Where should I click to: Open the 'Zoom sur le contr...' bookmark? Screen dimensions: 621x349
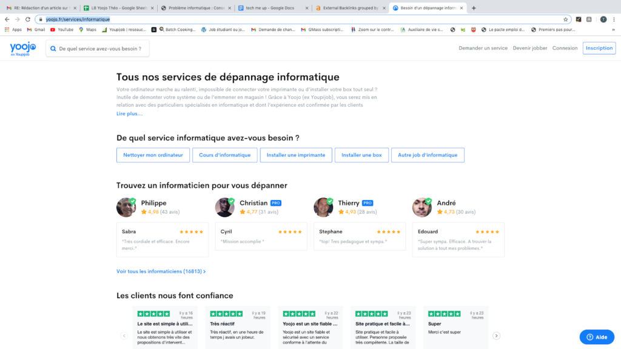pos(372,30)
